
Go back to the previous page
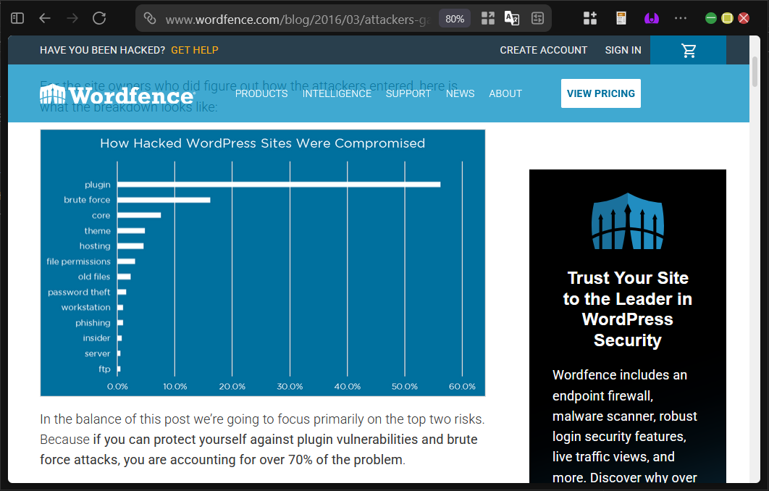[x=45, y=19]
